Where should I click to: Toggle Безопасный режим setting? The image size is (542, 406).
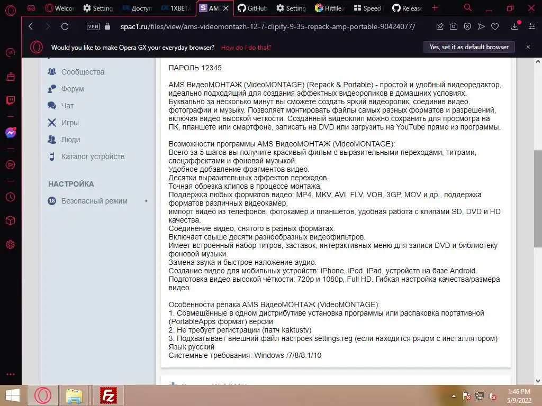coord(98,200)
